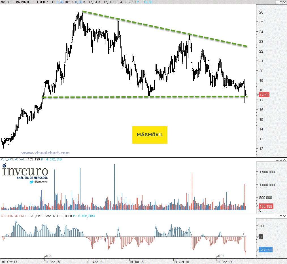Viewport: 287px width, 264px height.
Task: Click the 01-Oct-18 date axis label
Action: [181, 262]
